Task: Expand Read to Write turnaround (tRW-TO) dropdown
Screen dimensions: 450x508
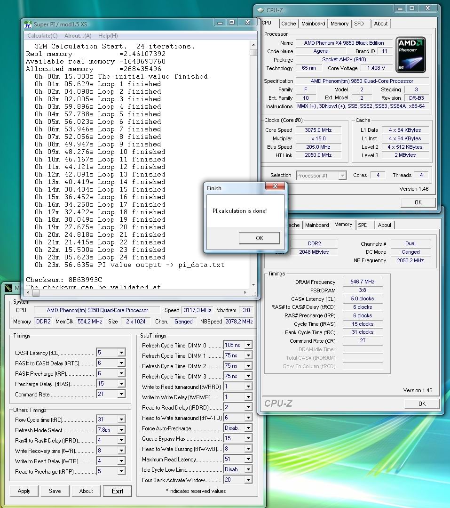Action: point(248,418)
